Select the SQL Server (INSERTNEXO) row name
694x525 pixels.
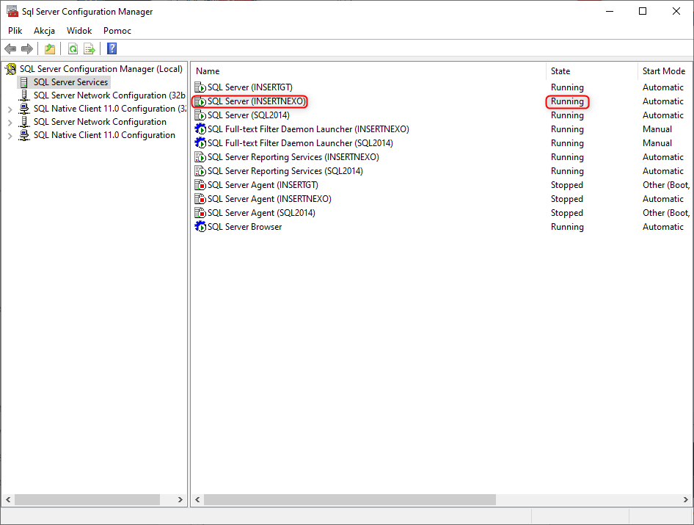[257, 101]
